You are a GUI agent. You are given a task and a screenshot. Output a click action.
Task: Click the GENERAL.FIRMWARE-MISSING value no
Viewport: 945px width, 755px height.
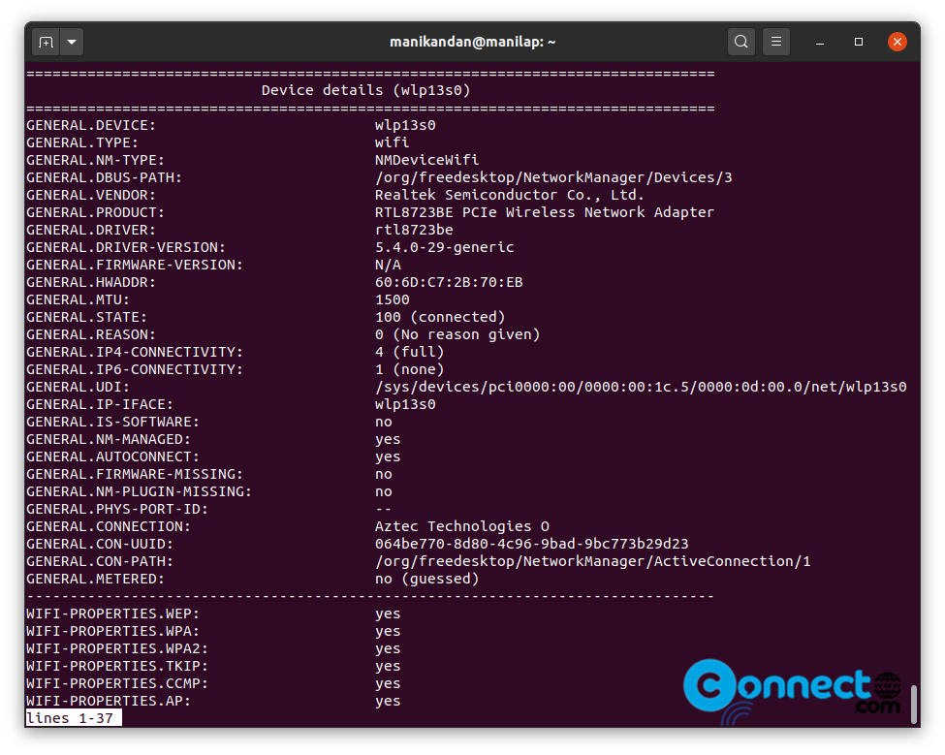383,474
